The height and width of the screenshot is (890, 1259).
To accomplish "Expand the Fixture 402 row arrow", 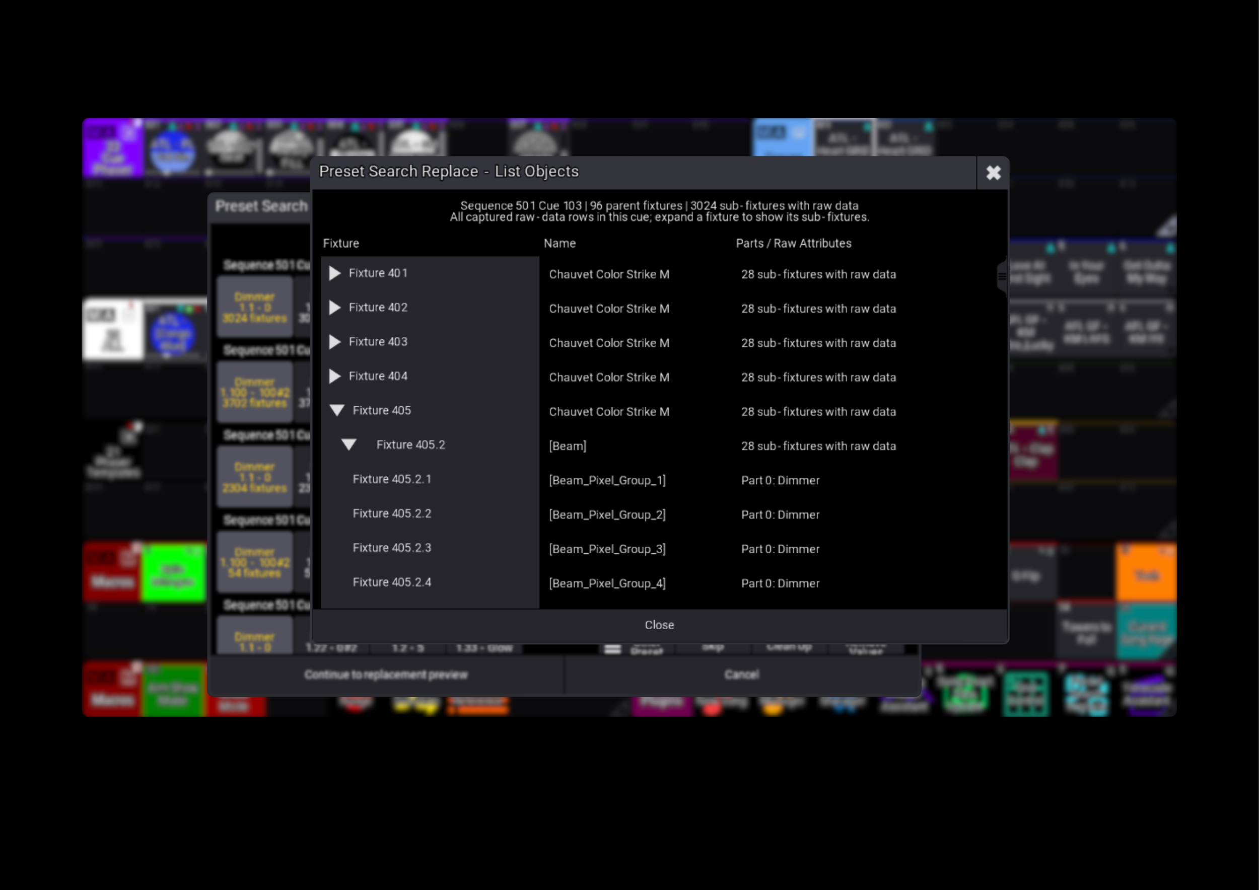I will tap(334, 308).
